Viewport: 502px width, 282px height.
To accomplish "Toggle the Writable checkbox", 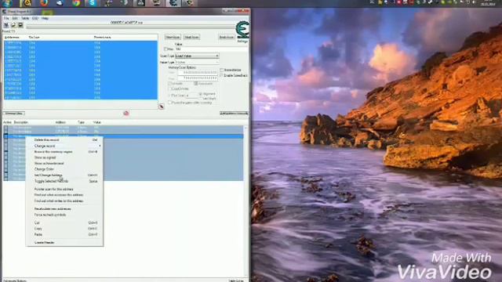I will [170, 84].
